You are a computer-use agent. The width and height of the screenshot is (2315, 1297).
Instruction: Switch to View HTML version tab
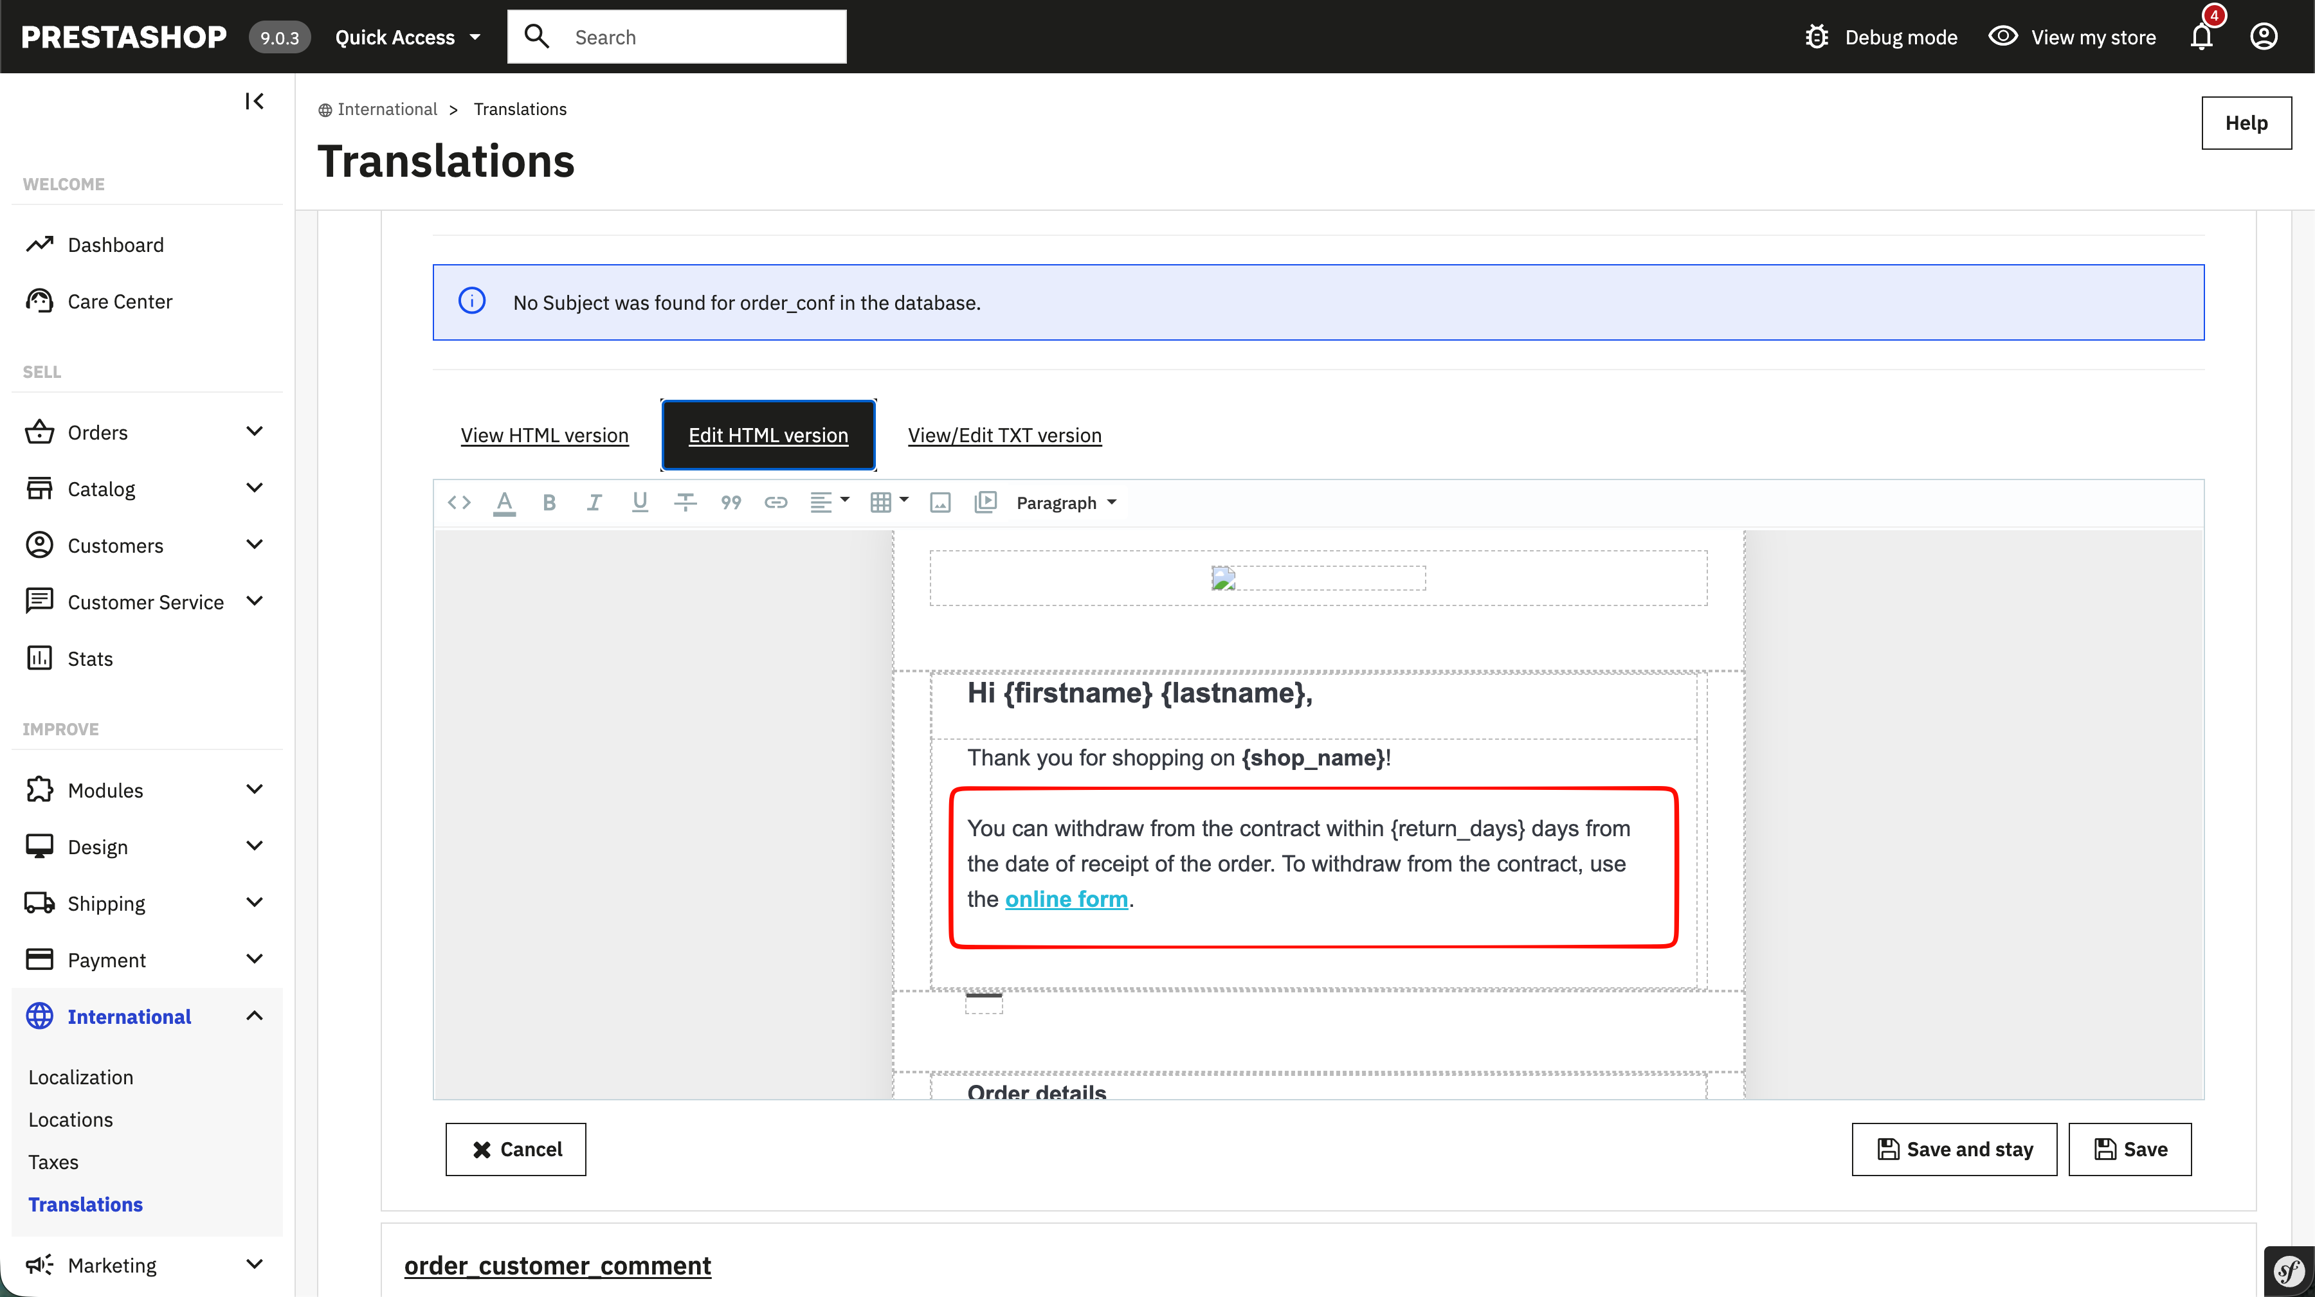(x=545, y=434)
